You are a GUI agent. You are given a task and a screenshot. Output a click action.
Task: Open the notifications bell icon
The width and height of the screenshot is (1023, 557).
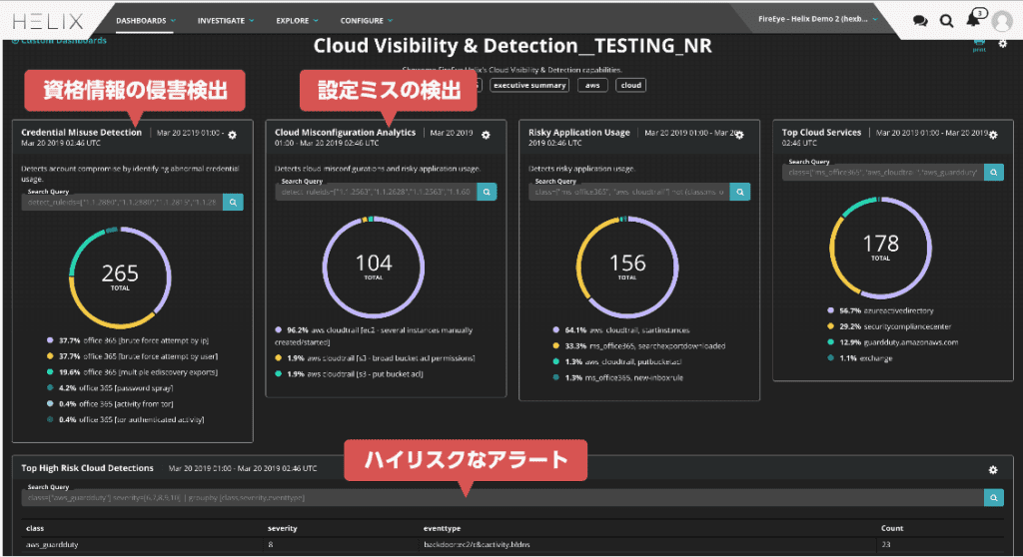point(973,19)
